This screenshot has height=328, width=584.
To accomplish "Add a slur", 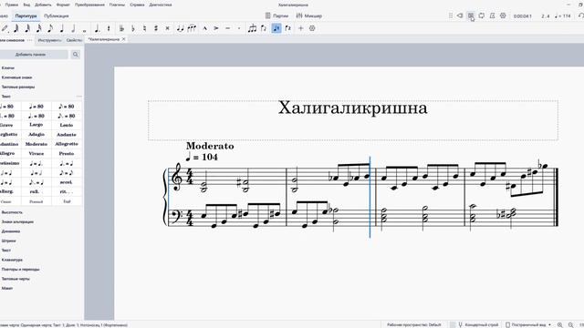I will pos(192,28).
